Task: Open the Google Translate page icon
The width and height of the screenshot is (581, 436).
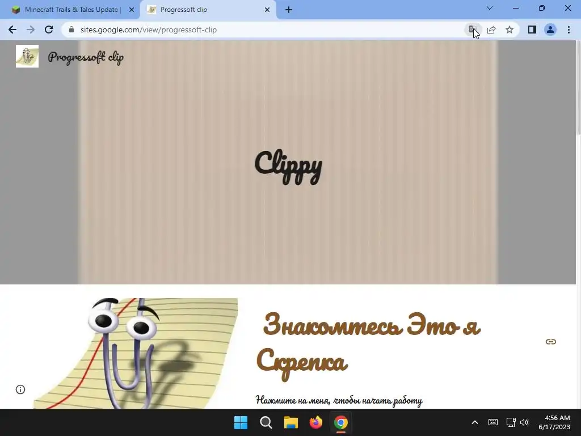Action: [x=473, y=30]
